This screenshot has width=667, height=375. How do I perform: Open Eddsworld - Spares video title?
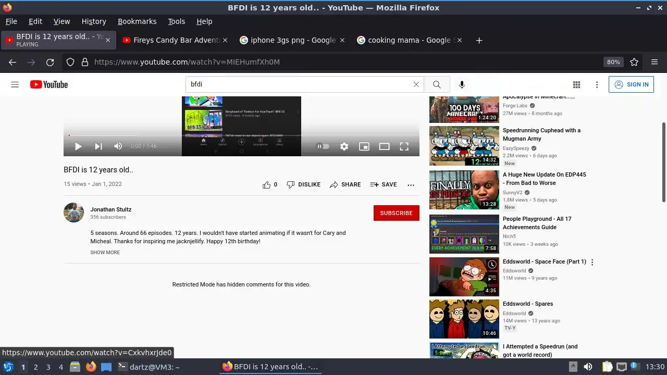coord(528,304)
